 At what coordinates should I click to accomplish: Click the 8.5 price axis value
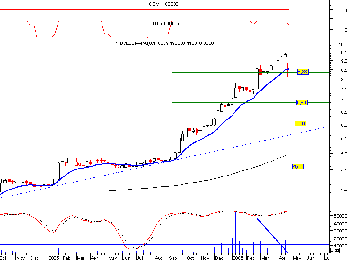click(x=344, y=70)
